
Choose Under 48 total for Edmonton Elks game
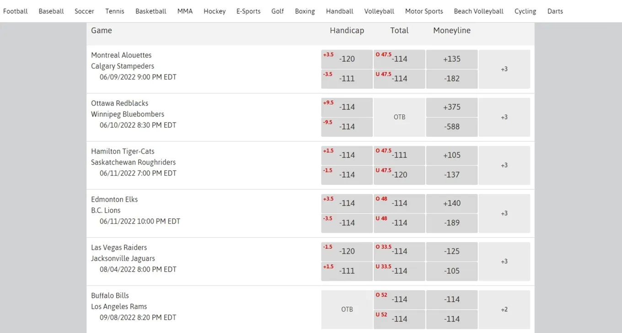point(399,223)
